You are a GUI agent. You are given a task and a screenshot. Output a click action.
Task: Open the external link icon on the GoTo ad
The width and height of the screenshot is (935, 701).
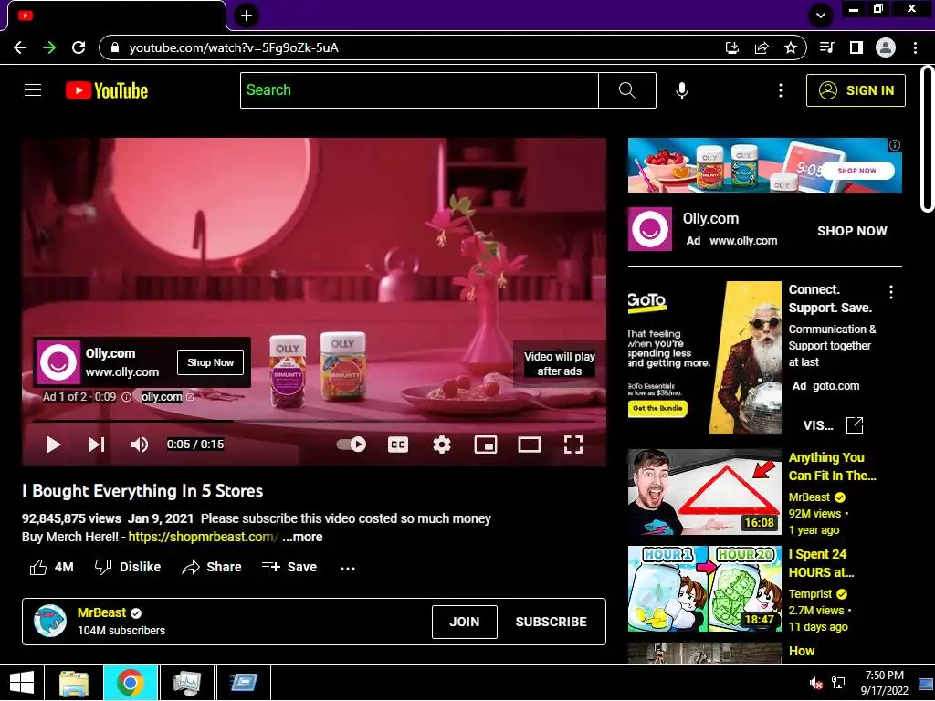coord(855,425)
